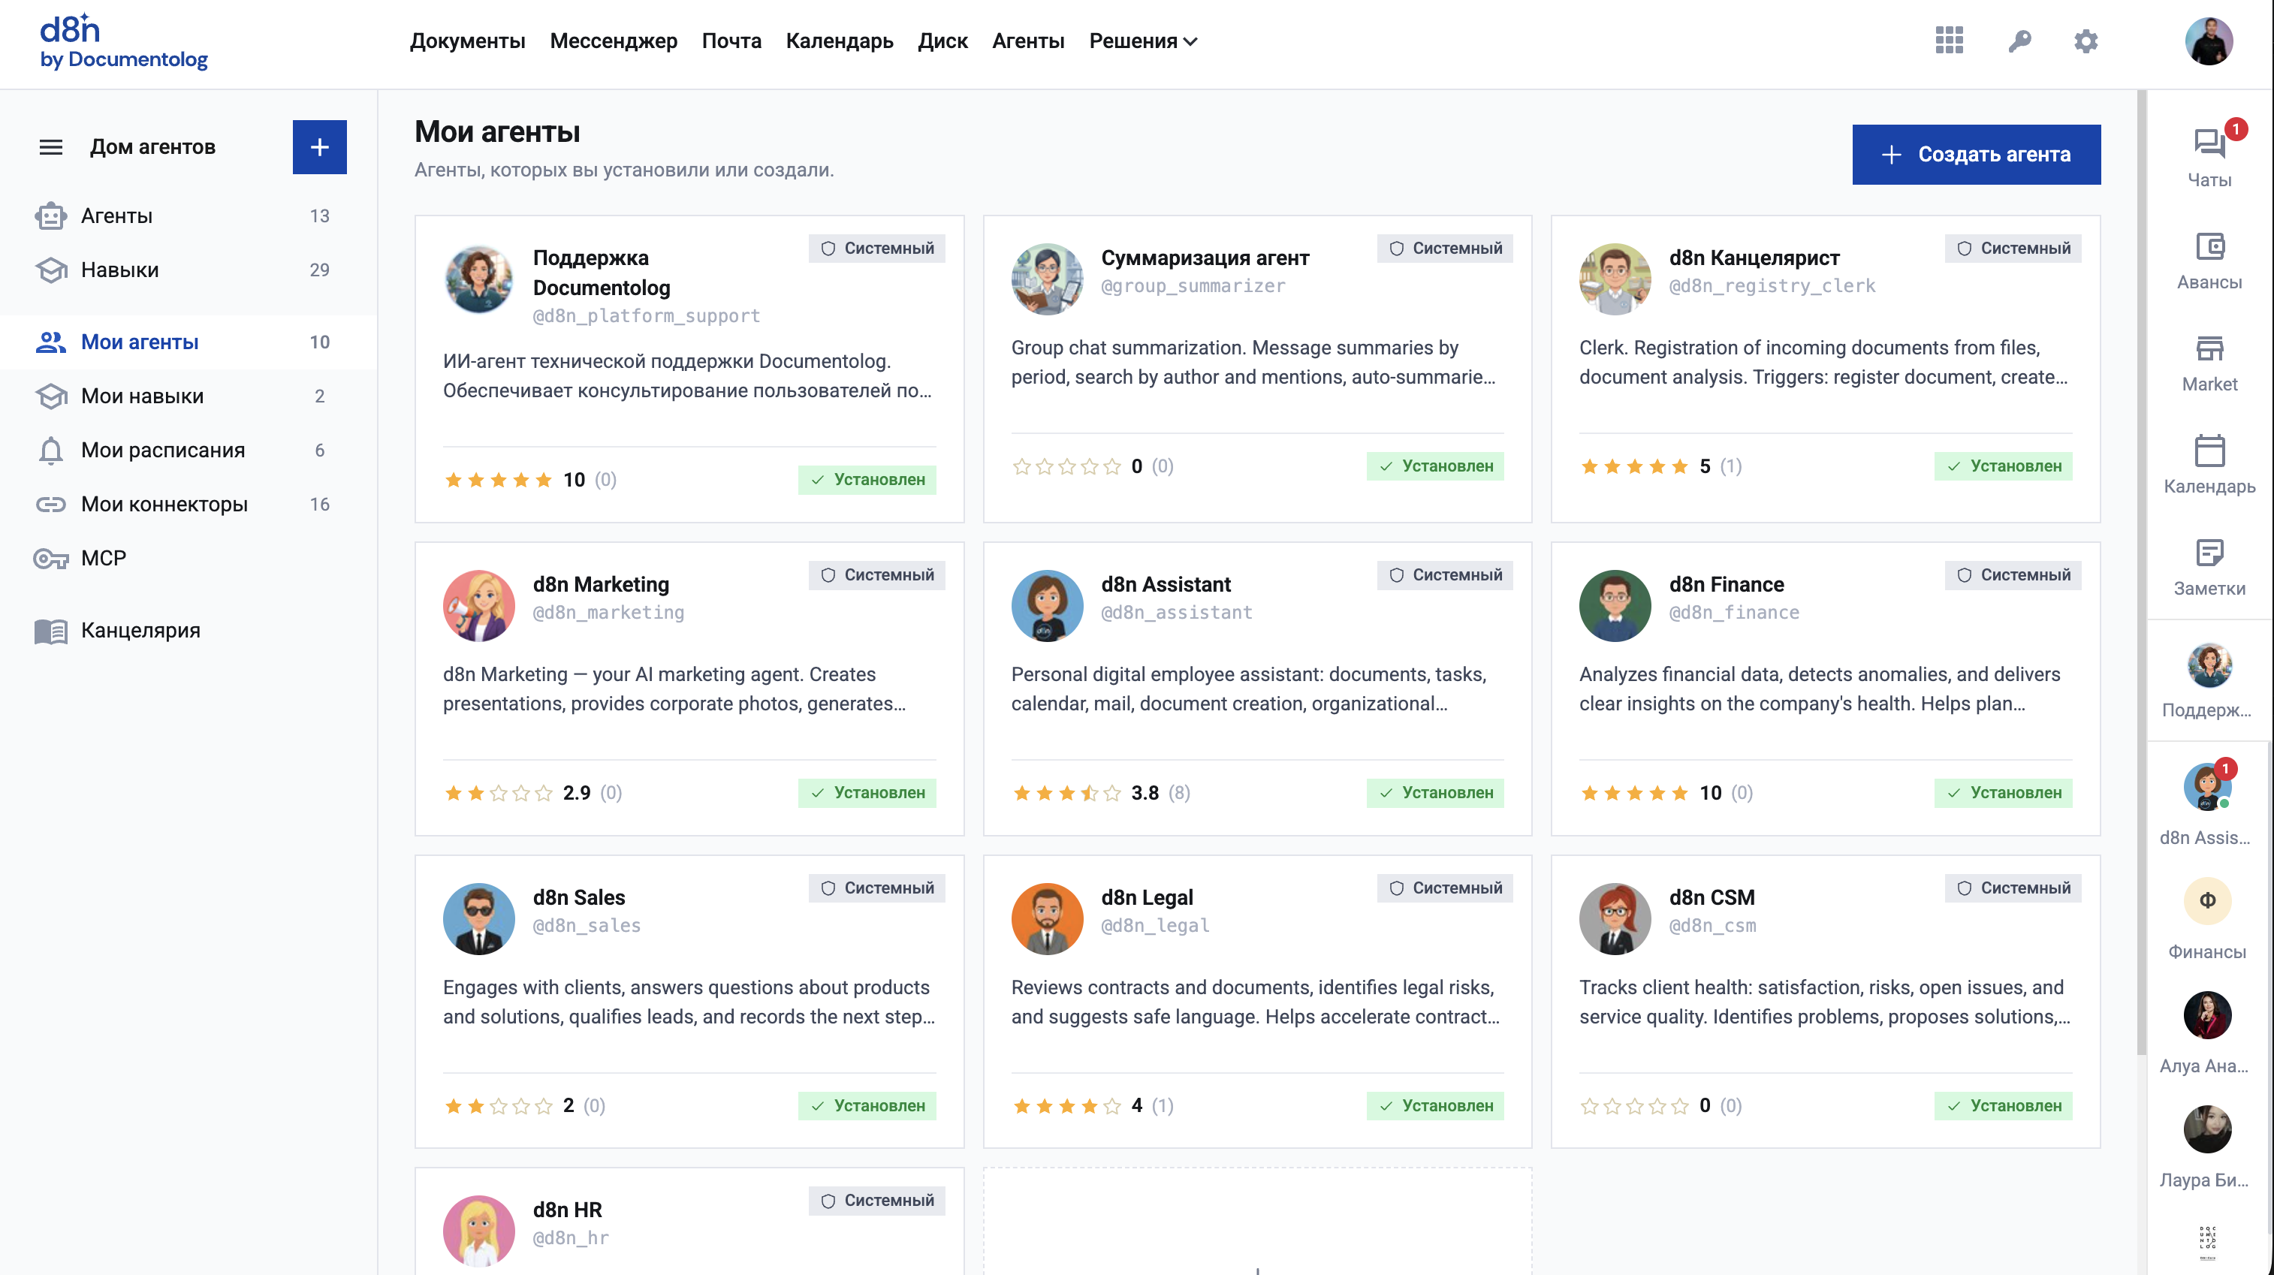Screen dimensions: 2274x1275
Task: Click the star rating on d8n Assistant card
Action: 1066,792
